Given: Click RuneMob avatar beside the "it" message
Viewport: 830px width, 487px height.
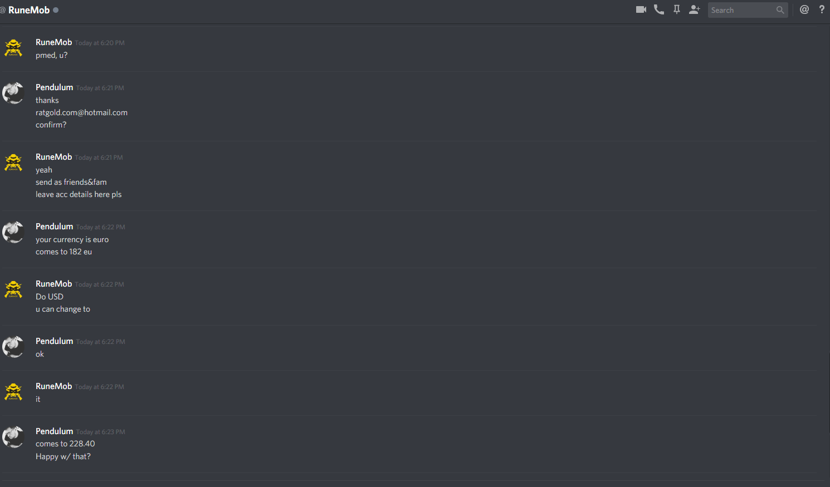Looking at the screenshot, I should pyautogui.click(x=13, y=392).
